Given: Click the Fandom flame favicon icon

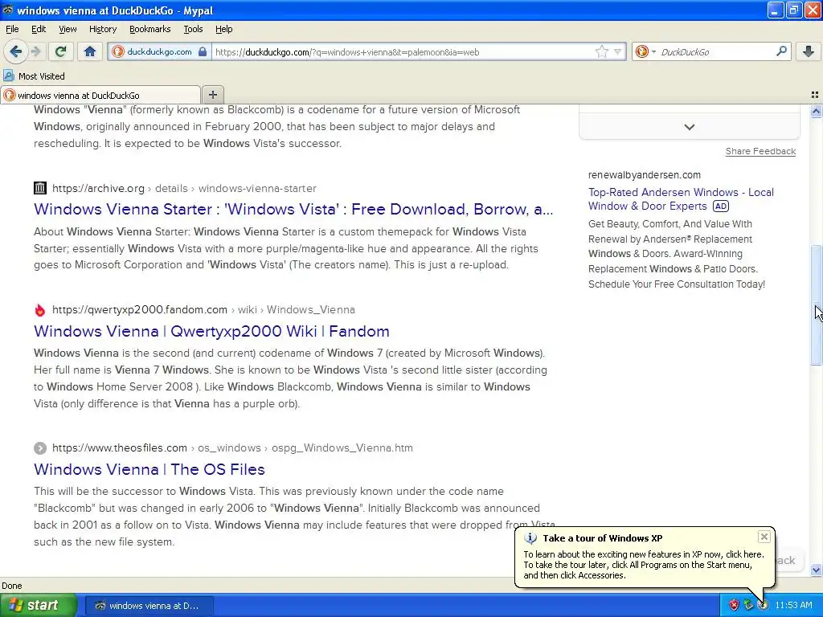Looking at the screenshot, I should click(x=40, y=309).
